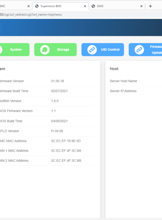
Task: Select BIOS build time 04/09/2021
Action: point(59,121)
